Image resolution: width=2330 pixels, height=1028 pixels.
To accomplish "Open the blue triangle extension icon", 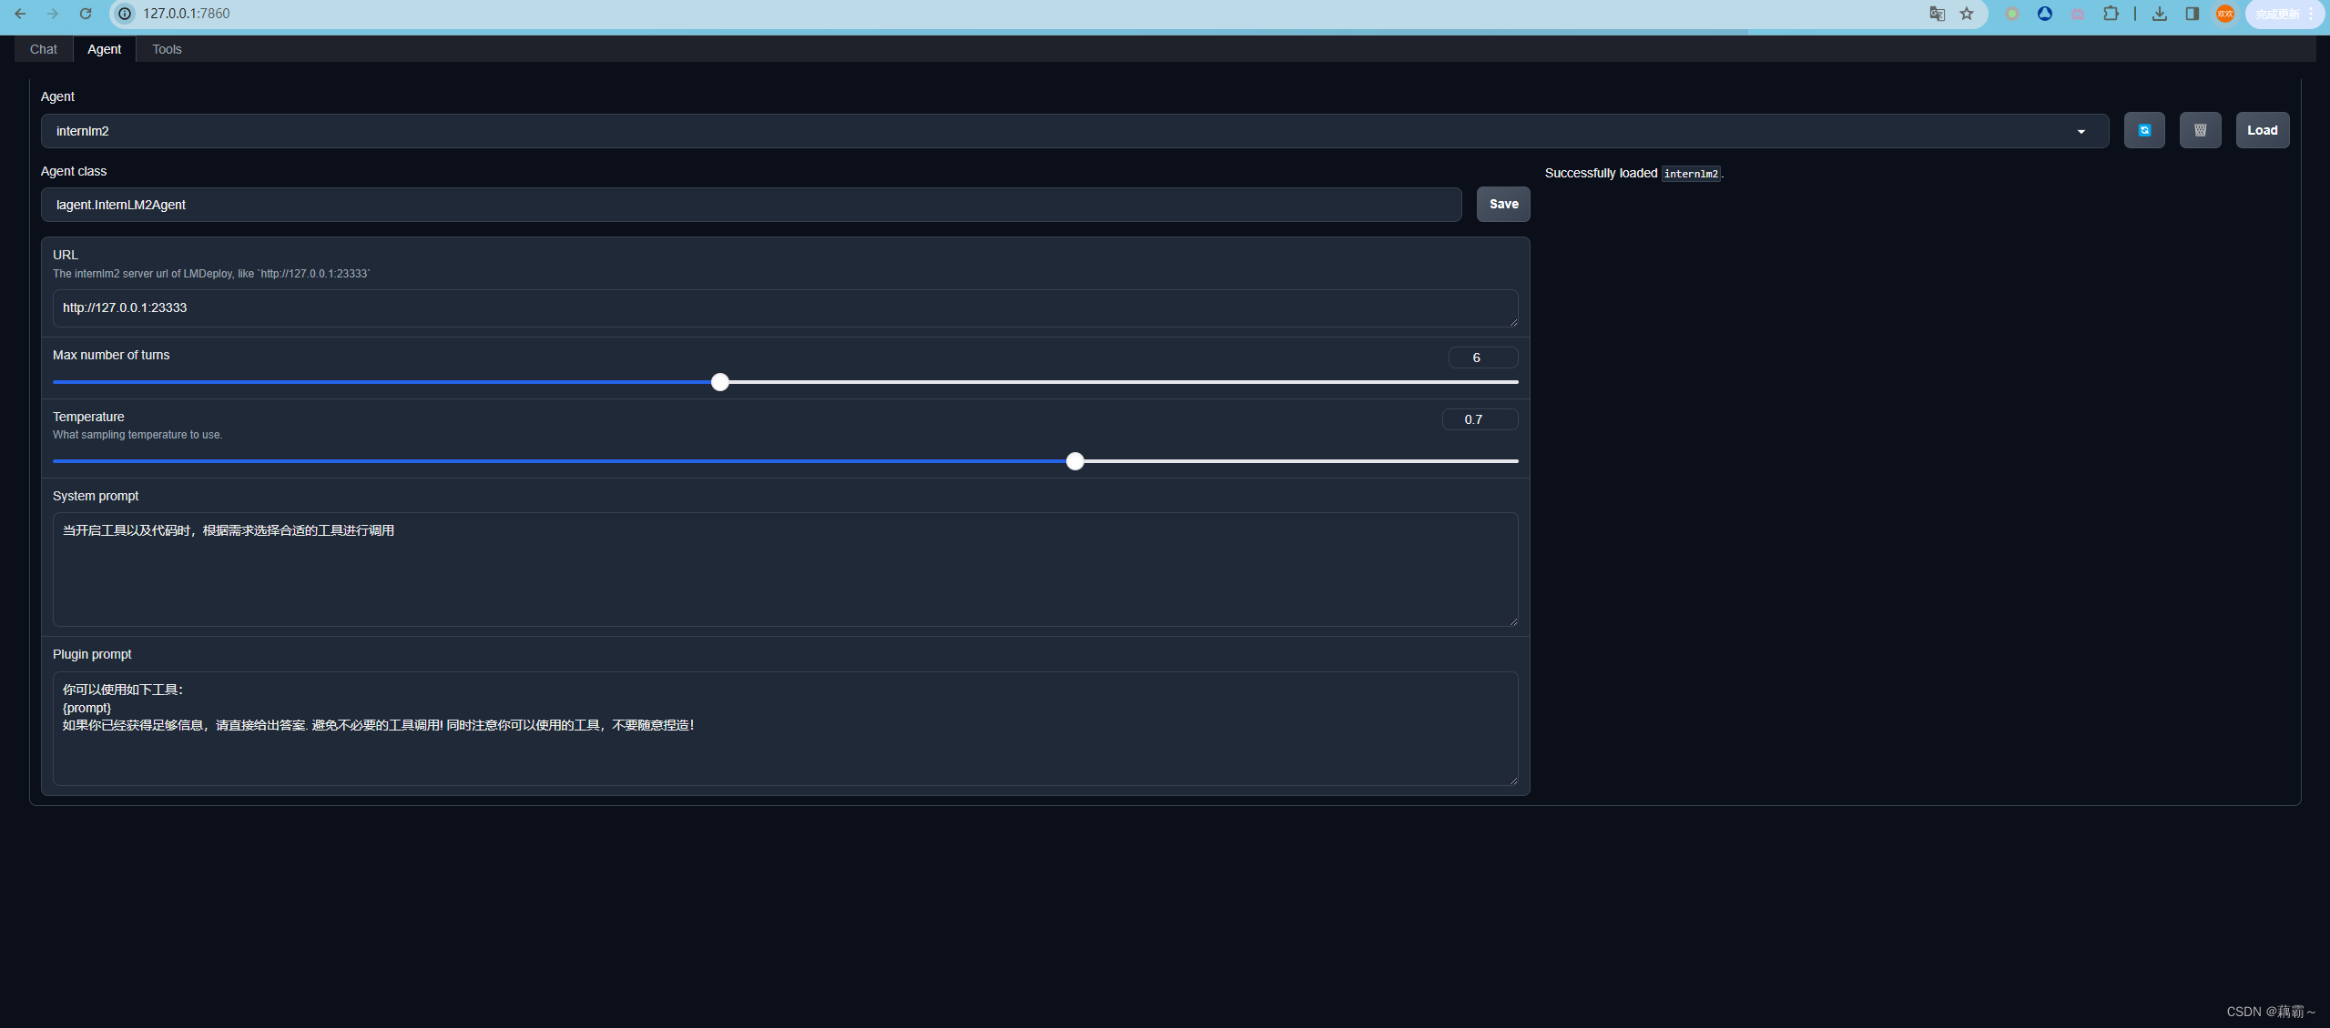I will 2045,14.
